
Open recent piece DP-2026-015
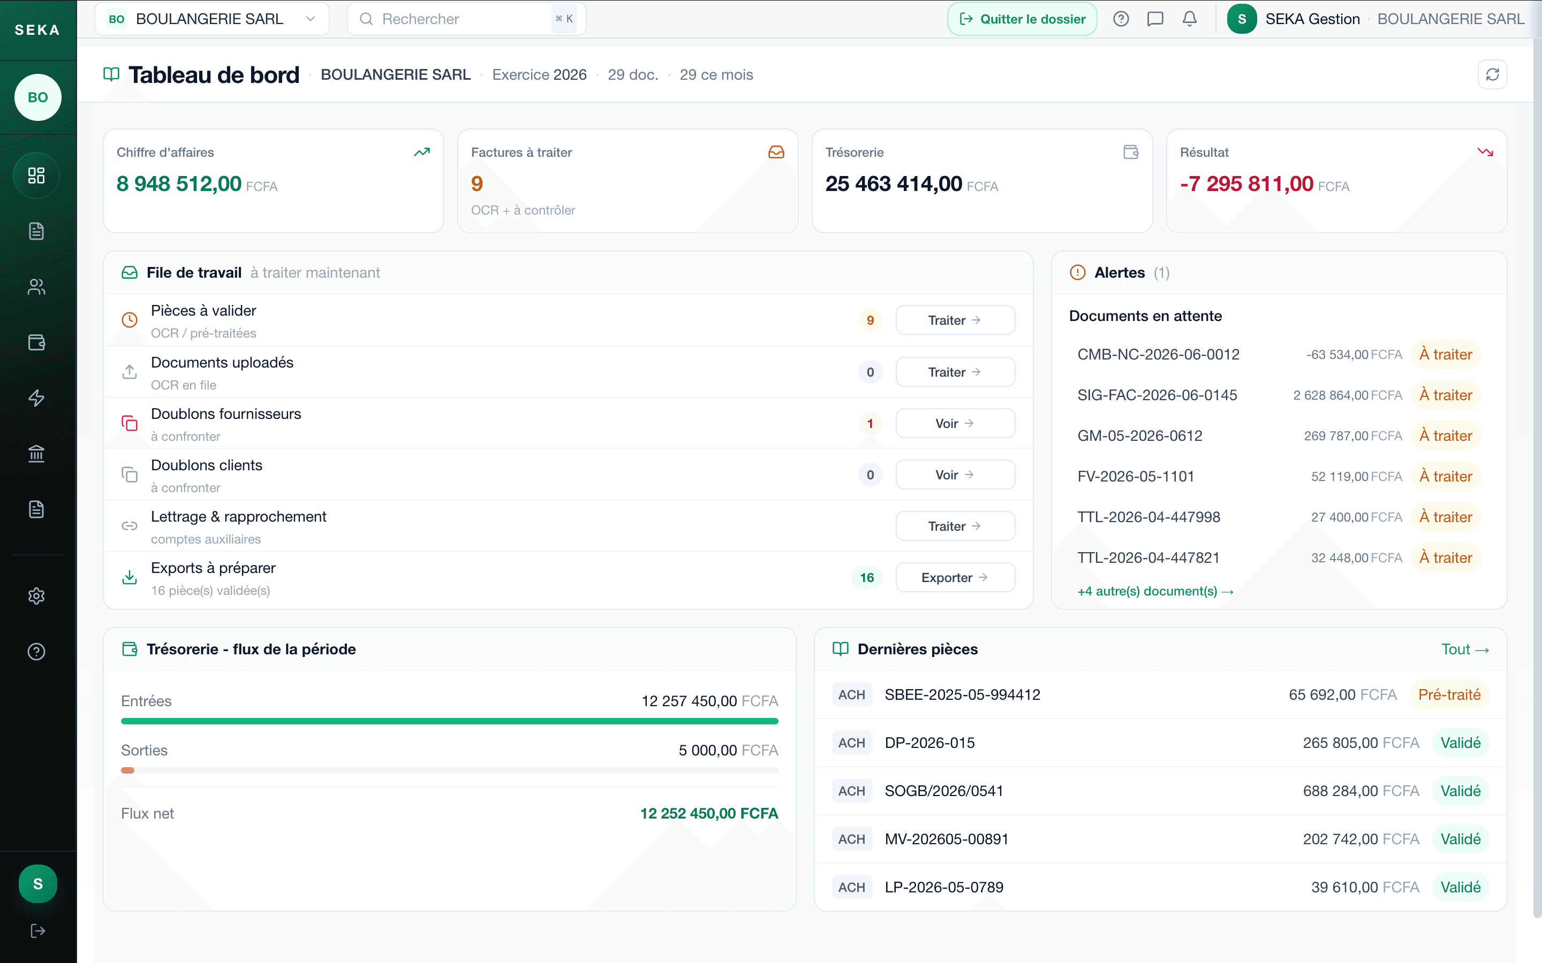coord(1160,743)
